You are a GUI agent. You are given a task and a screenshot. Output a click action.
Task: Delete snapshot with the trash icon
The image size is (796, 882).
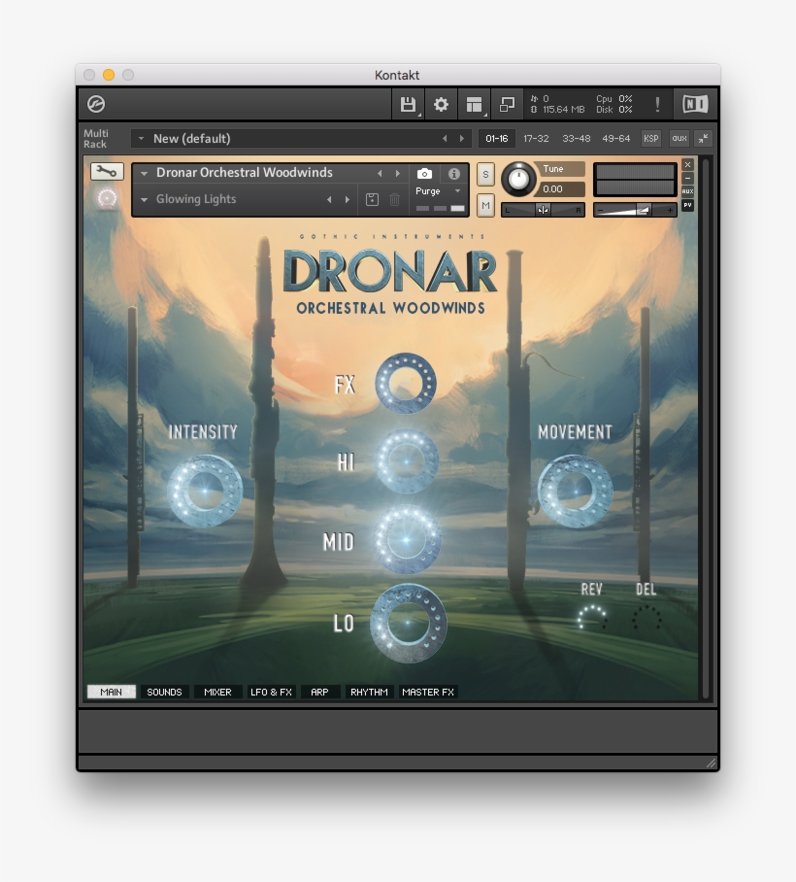tap(395, 199)
